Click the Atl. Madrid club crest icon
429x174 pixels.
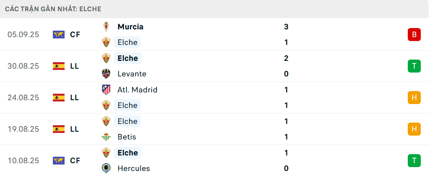[x=106, y=90]
